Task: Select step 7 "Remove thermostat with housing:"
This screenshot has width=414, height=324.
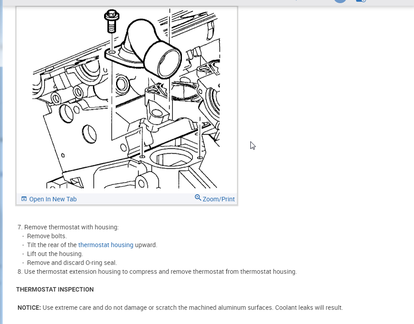Action: coord(68,227)
